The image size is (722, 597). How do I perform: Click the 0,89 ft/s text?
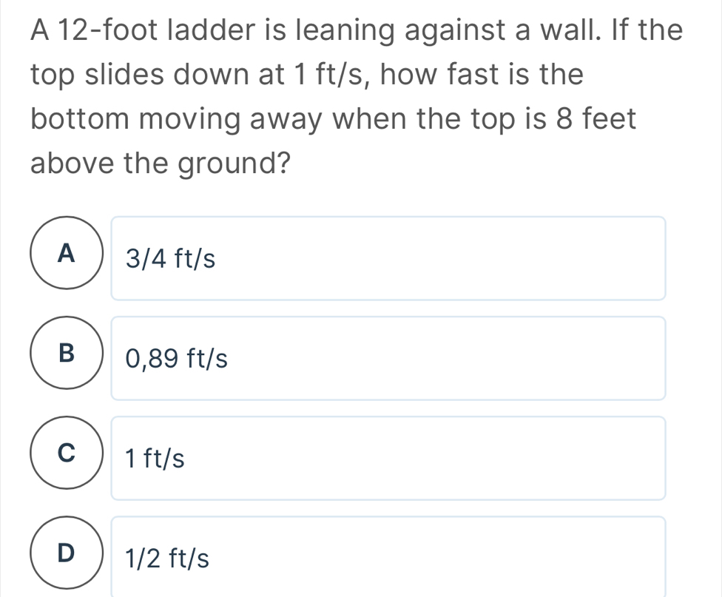[x=175, y=359]
